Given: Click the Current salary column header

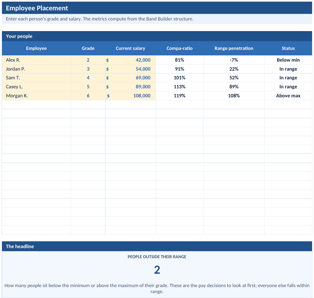Looking at the screenshot, I should click(131, 49).
